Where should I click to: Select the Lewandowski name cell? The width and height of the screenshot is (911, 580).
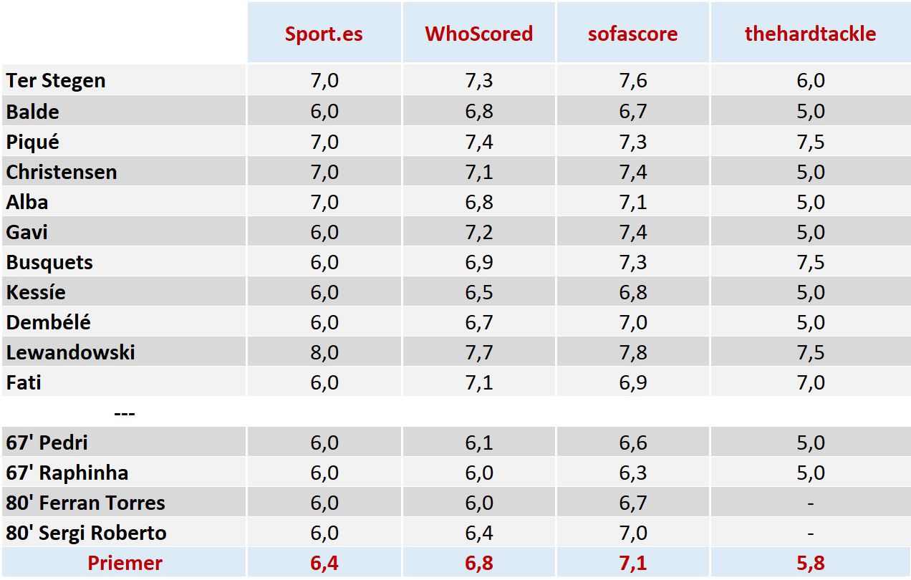70,352
